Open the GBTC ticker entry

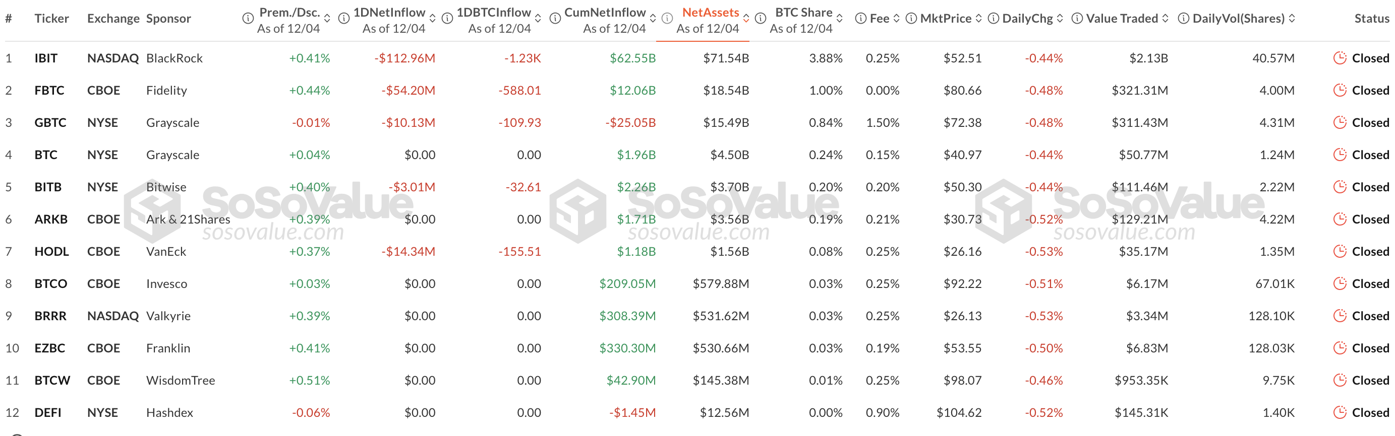pyautogui.click(x=51, y=123)
